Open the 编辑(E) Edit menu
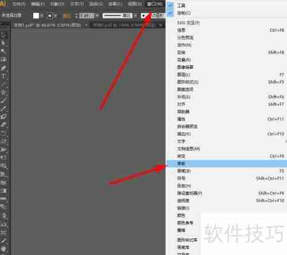 pos(38,4)
